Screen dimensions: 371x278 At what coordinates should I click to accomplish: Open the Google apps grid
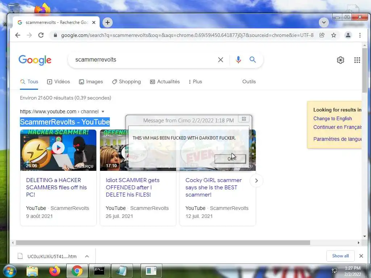tap(357, 60)
